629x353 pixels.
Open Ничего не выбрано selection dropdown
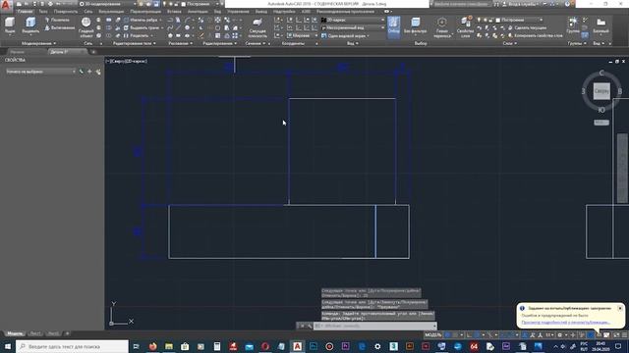tap(40, 72)
